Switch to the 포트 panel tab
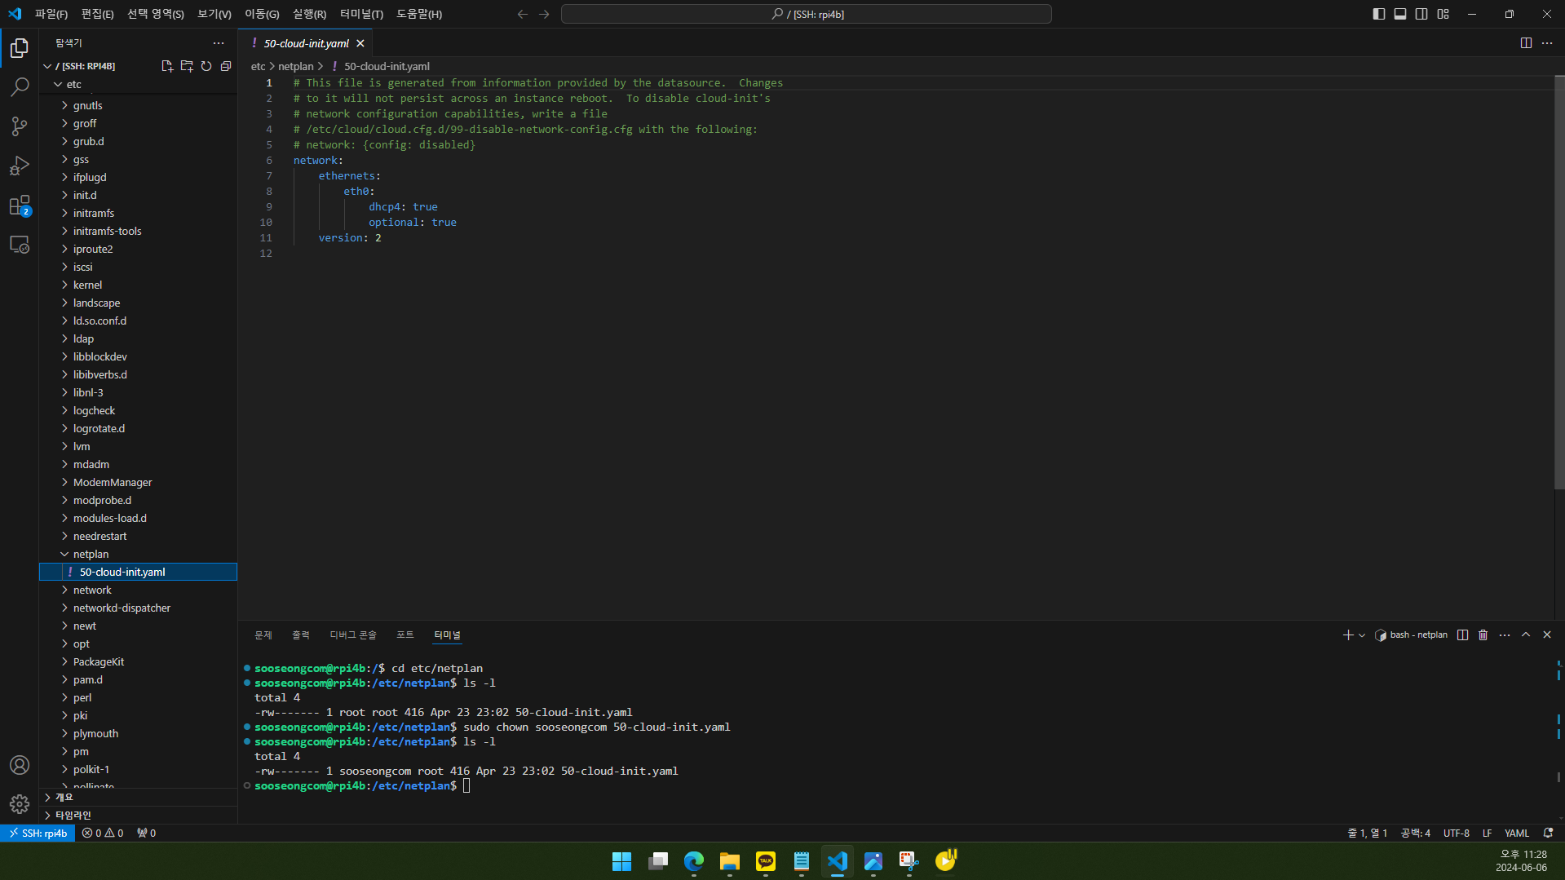 pos(405,635)
